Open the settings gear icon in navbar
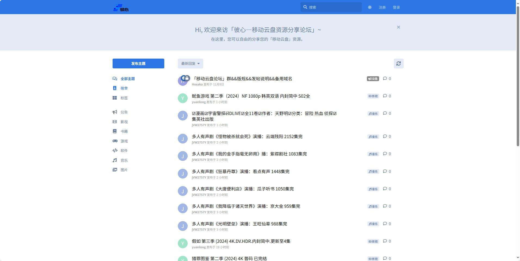 tap(370, 7)
